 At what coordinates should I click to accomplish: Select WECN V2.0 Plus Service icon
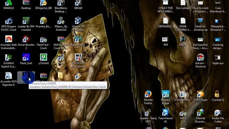[78, 57]
